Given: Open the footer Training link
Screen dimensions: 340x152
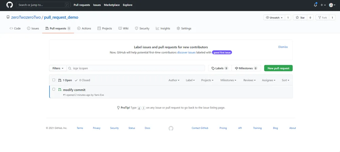Looking at the screenshot, I should click(257, 128).
